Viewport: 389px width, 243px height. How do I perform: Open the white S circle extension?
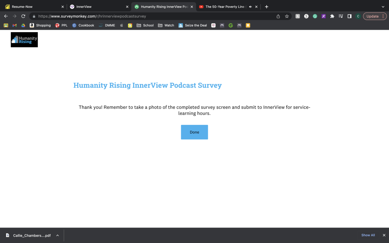[306, 16]
